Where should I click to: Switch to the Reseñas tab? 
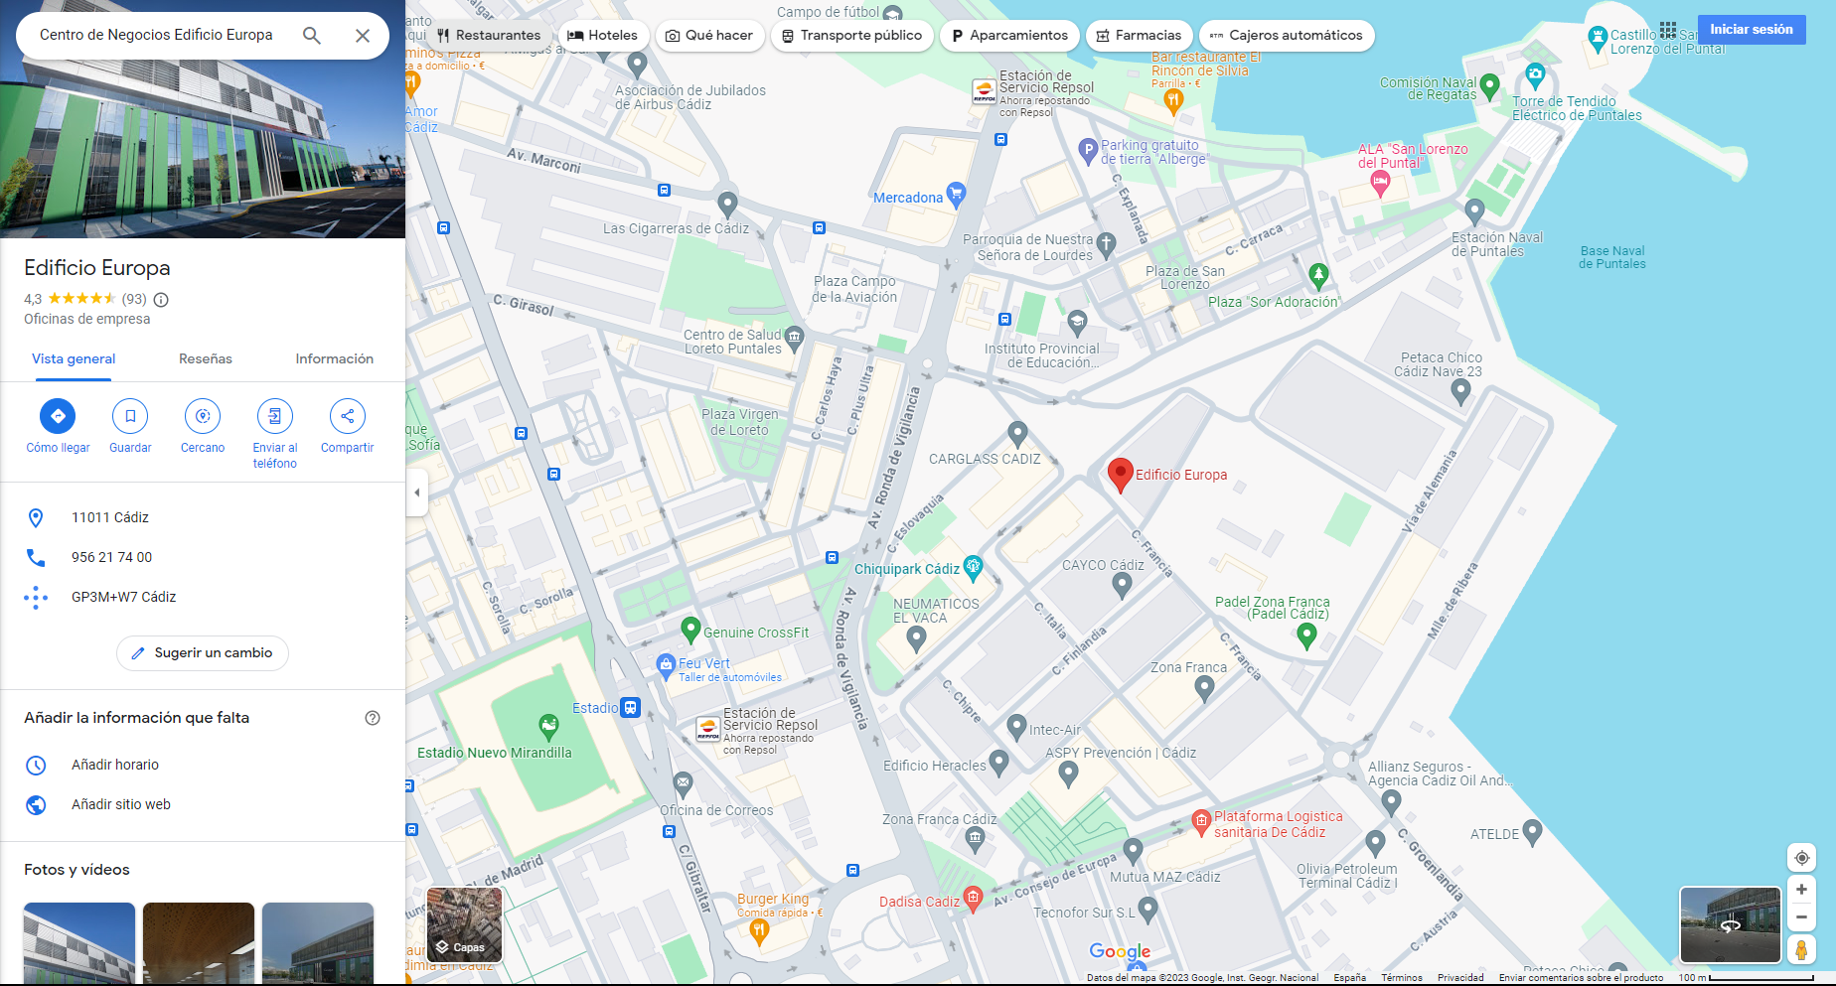pyautogui.click(x=206, y=358)
